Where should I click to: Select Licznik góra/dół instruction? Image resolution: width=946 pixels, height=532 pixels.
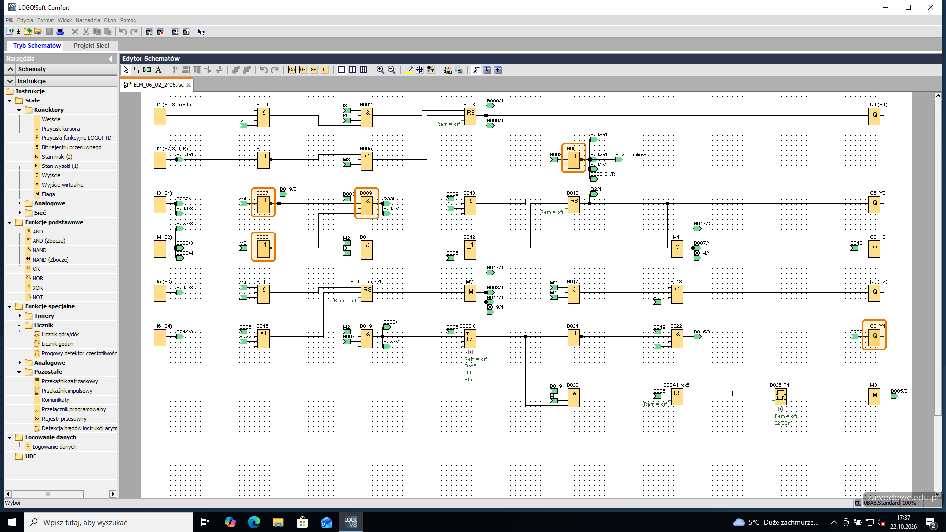tap(60, 334)
